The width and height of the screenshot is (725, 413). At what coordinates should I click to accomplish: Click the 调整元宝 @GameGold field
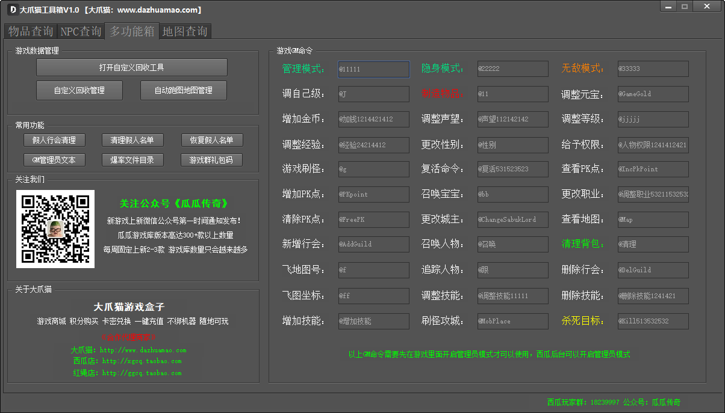[x=653, y=94]
